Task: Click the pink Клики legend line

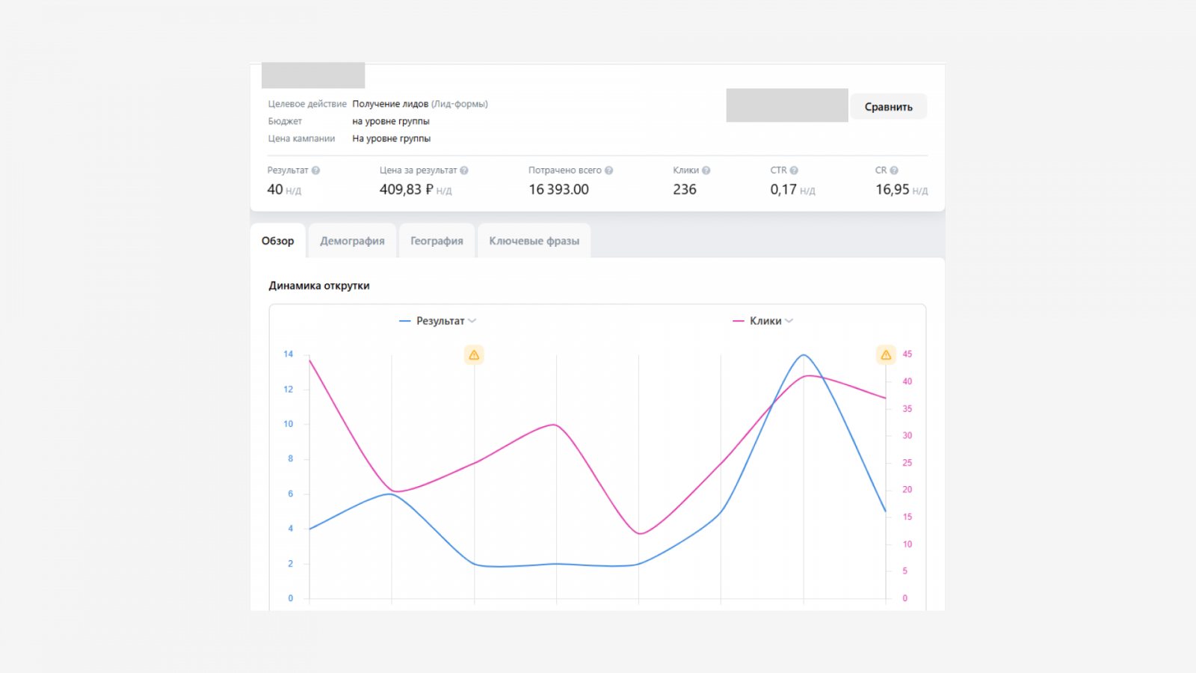Action: point(739,321)
